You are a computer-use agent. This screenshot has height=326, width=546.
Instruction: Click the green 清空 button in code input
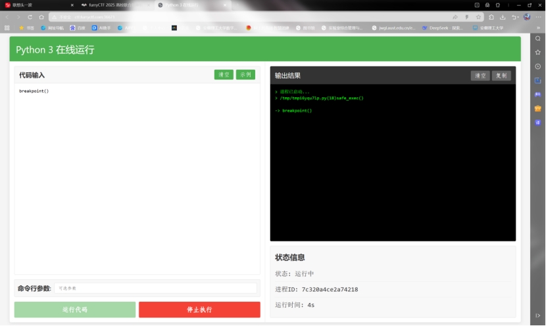click(224, 75)
